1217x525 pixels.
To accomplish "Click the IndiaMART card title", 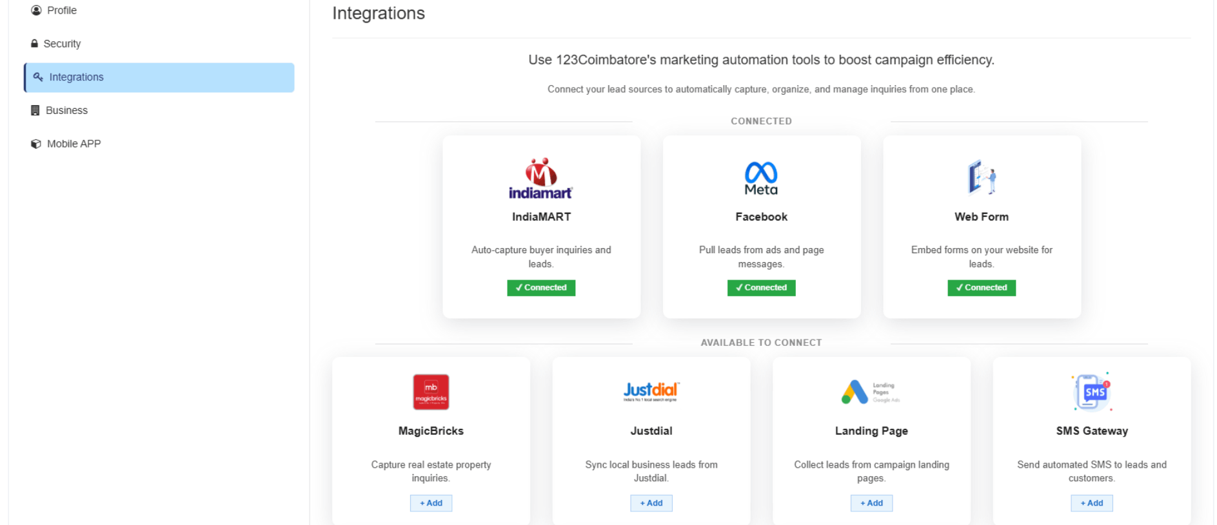I will [x=541, y=217].
